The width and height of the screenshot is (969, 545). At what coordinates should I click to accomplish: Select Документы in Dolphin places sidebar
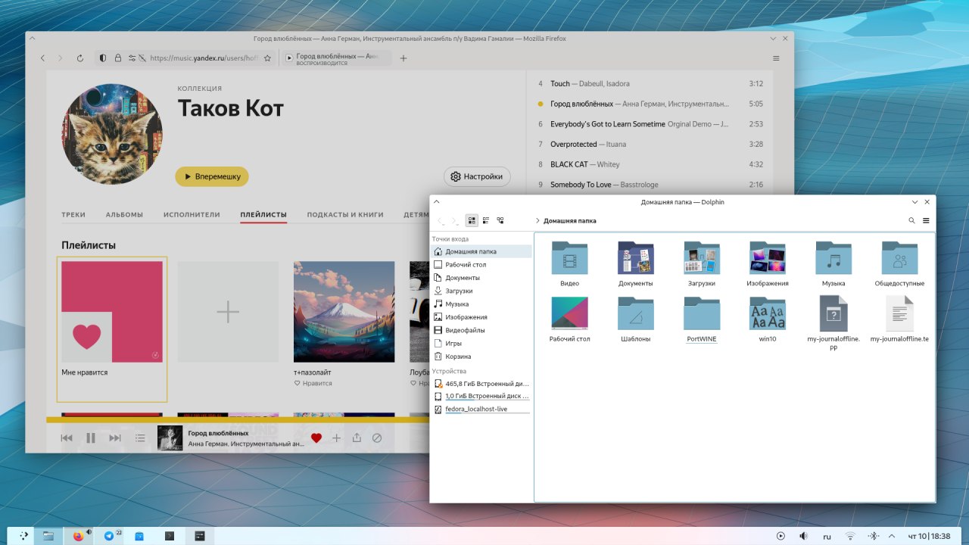click(481, 278)
